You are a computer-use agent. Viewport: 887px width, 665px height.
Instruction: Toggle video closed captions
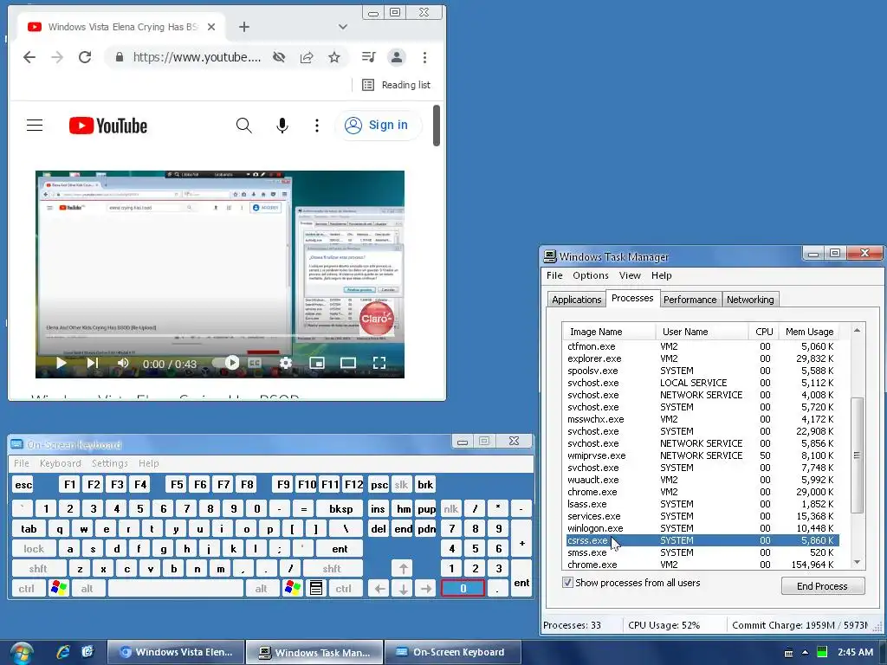tap(256, 363)
